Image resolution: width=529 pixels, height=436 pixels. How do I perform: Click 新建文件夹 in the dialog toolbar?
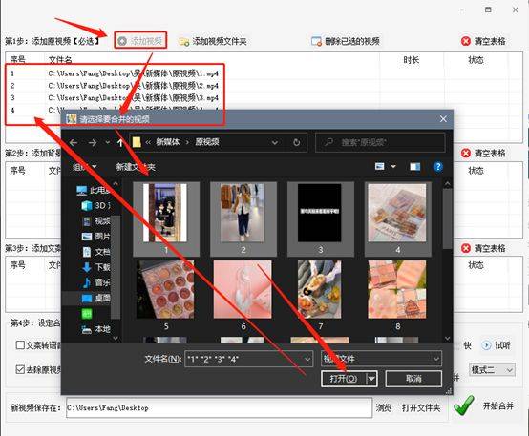coord(136,167)
